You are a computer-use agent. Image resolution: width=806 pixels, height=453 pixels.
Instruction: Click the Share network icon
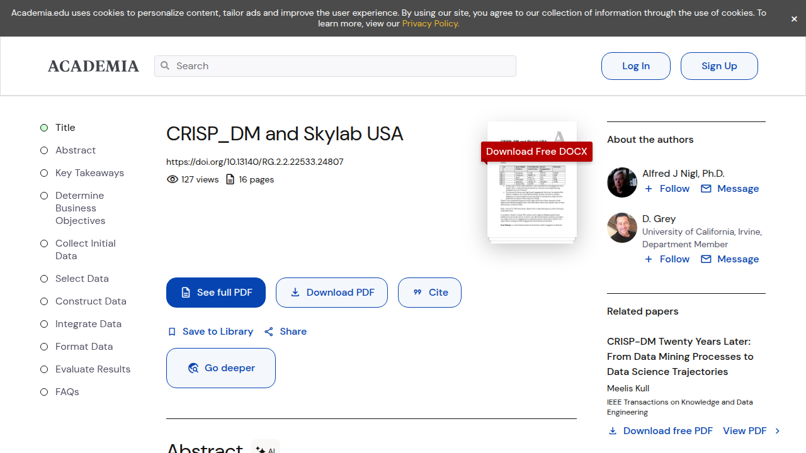tap(269, 332)
